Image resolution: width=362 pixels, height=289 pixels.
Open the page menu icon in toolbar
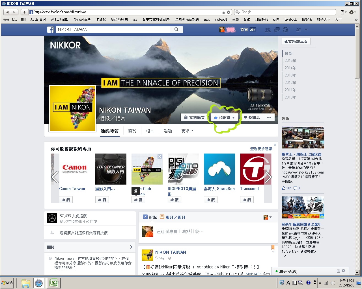(343, 12)
